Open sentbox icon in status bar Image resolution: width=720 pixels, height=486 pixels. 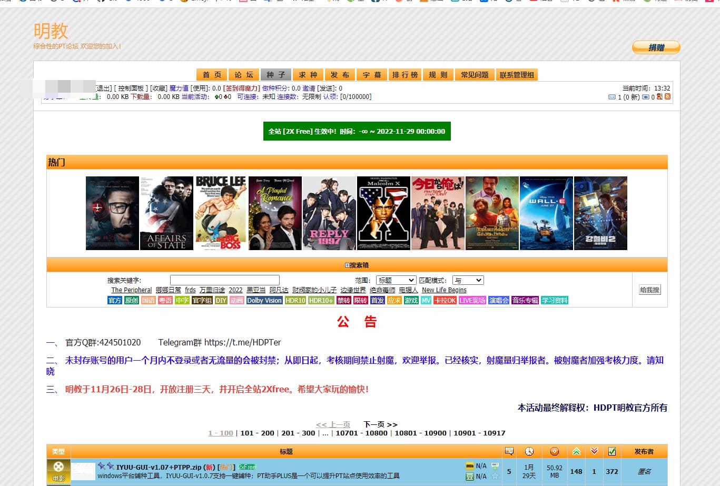[x=645, y=97]
